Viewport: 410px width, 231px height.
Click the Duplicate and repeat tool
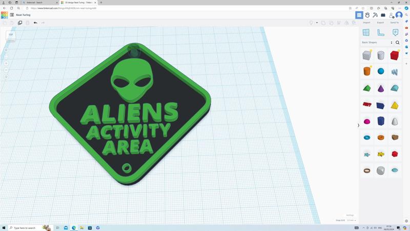[x=20, y=23]
